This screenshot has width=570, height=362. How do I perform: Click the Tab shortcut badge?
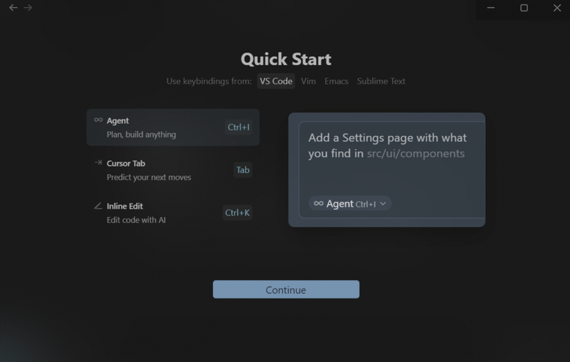pyautogui.click(x=243, y=170)
